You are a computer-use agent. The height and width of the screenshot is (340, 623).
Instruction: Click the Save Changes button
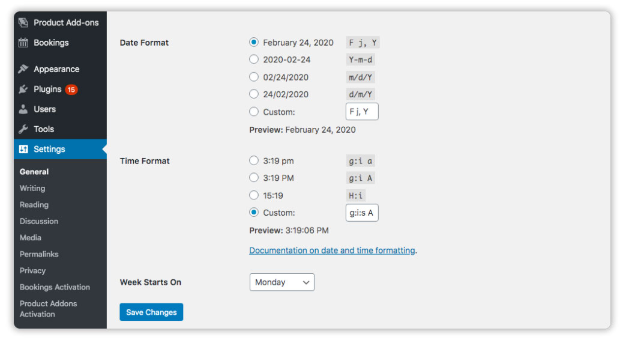pos(151,312)
